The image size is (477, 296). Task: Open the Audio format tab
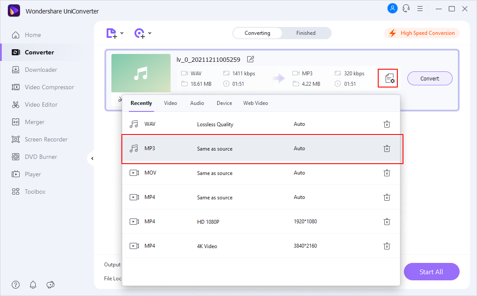pyautogui.click(x=197, y=103)
